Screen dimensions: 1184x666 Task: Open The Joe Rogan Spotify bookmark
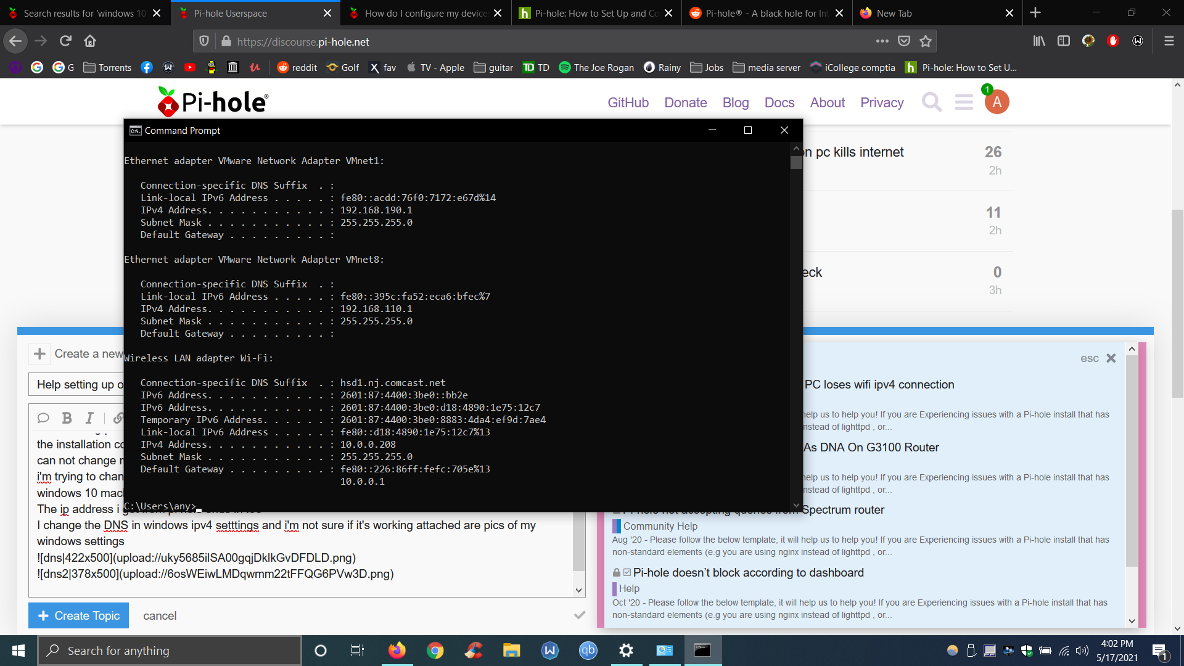tap(596, 67)
